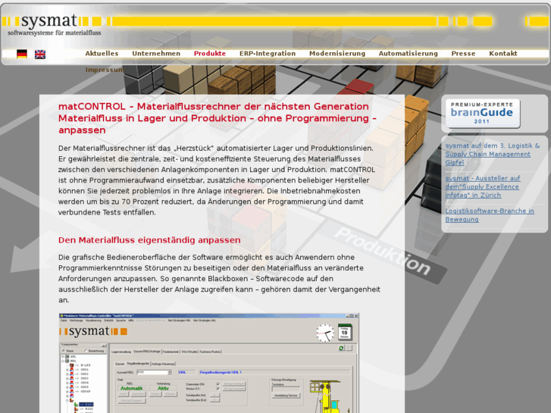Collapse the Komponenten panel with its header button

(104, 346)
